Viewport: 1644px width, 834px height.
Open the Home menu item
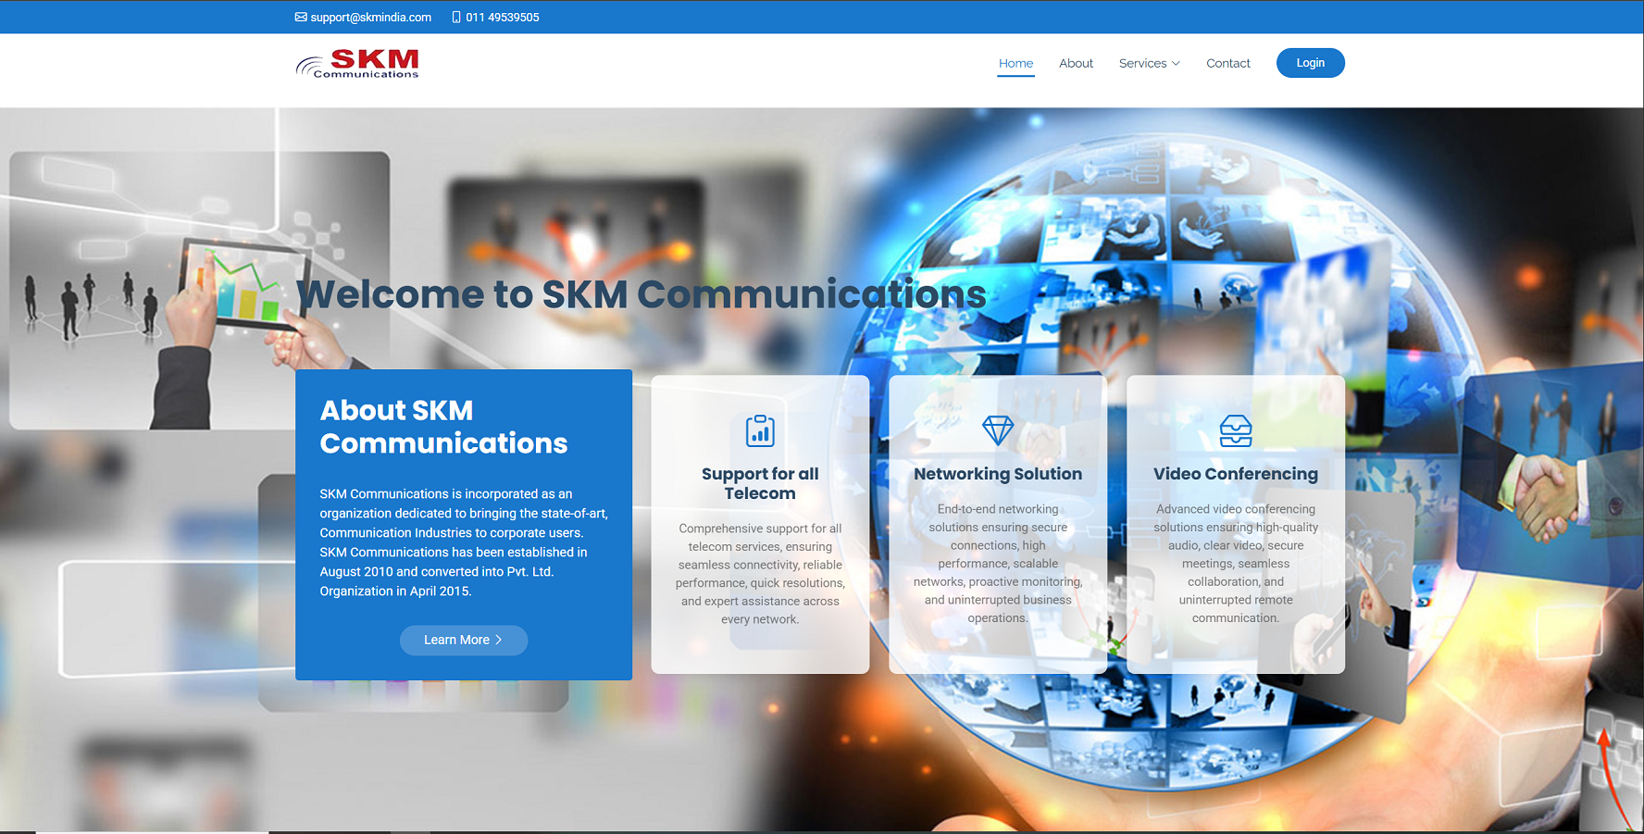(x=1015, y=63)
